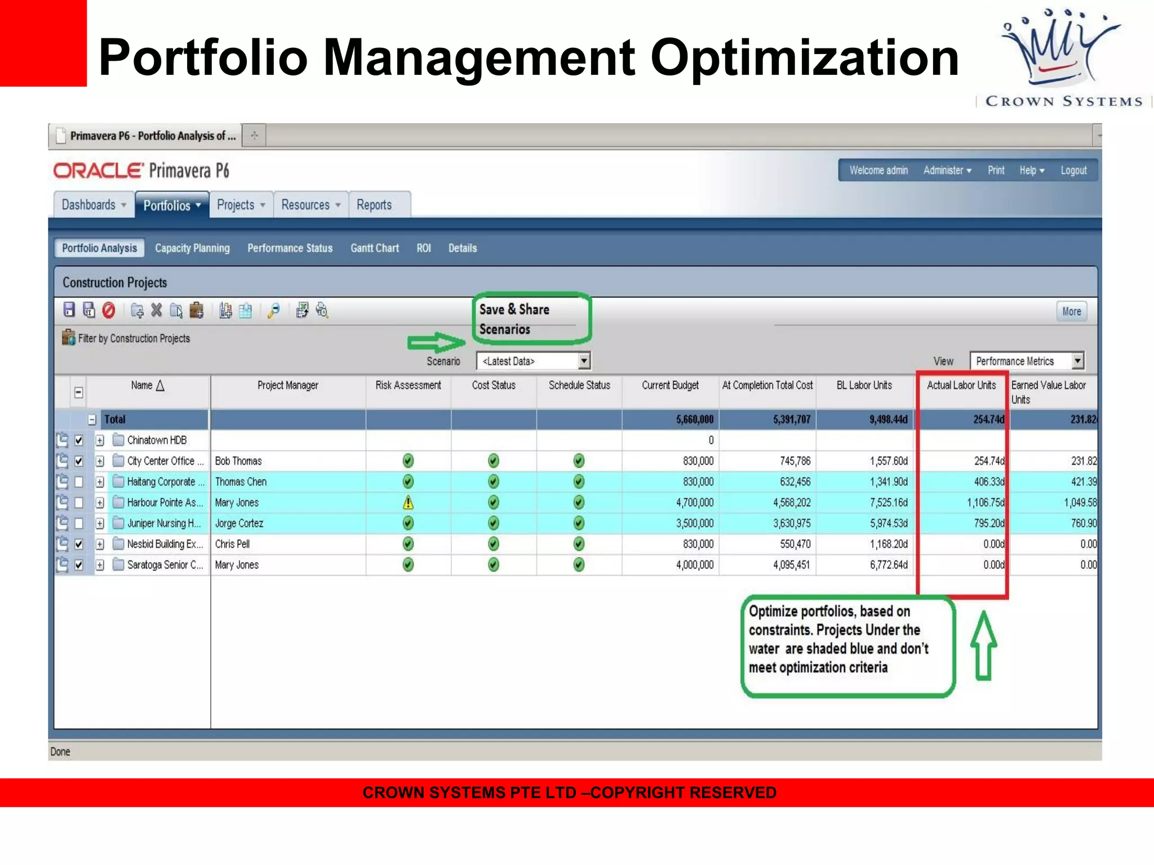
Task: Open the Details page
Action: 462,248
